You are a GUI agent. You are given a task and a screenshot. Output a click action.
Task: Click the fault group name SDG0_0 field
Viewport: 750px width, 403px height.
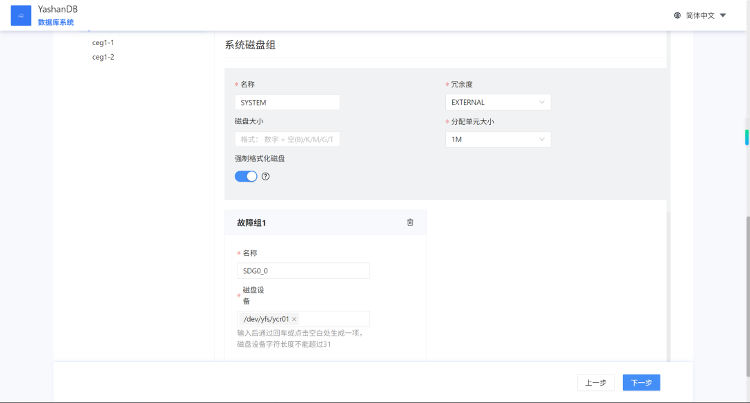pos(303,271)
